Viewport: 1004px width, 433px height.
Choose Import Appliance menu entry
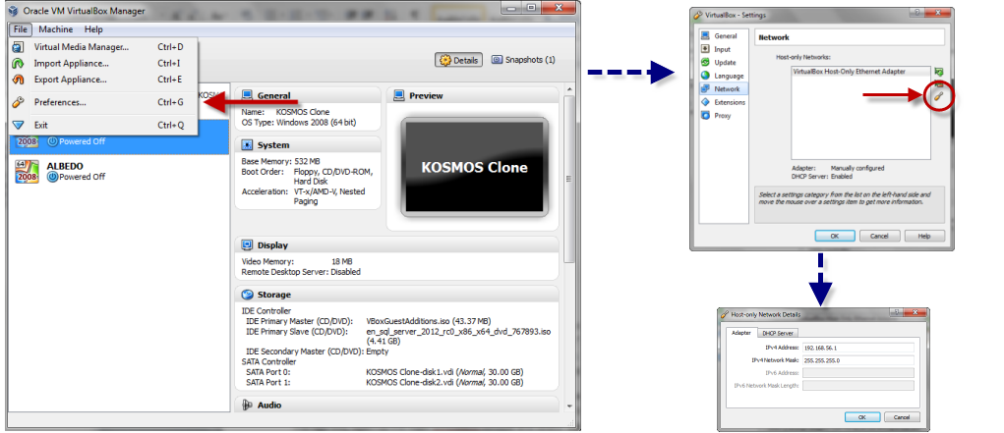click(103, 63)
